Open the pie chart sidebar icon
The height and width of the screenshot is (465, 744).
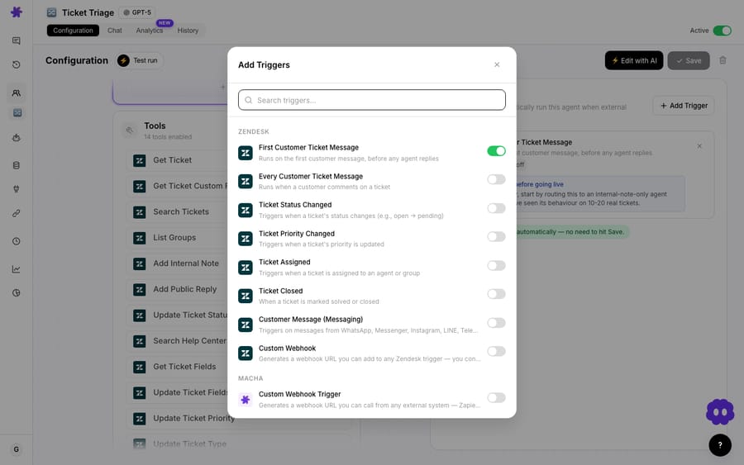(17, 293)
